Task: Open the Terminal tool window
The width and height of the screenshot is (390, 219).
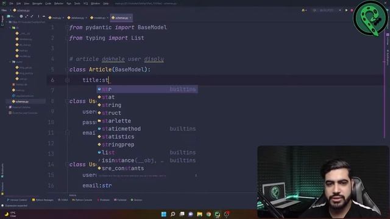Action: pos(120,200)
